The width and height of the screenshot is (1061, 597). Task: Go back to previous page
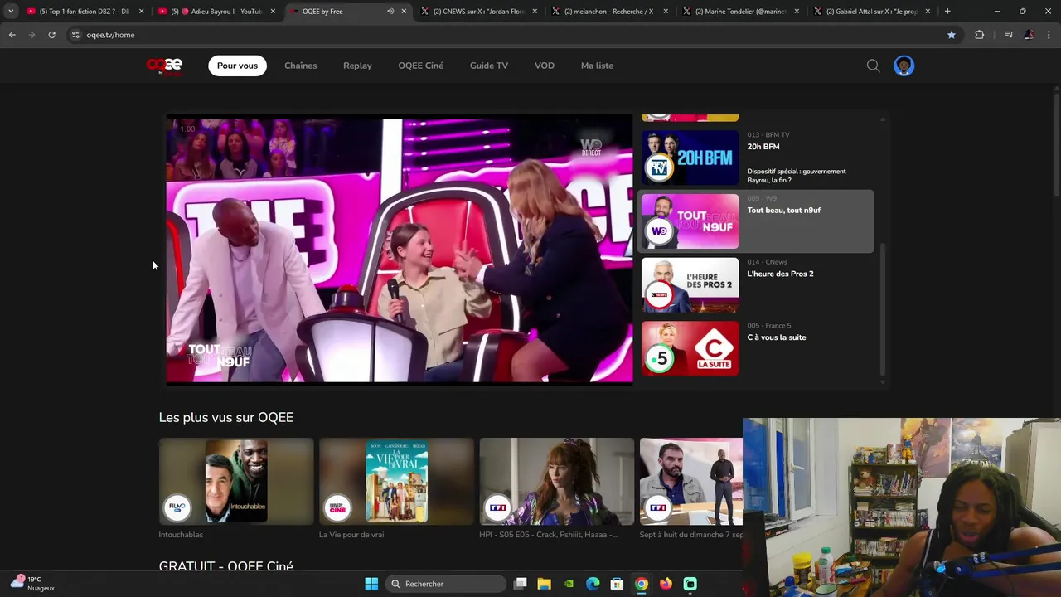pos(12,35)
